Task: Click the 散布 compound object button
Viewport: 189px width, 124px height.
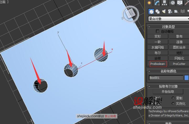Action: [x=179, y=36]
